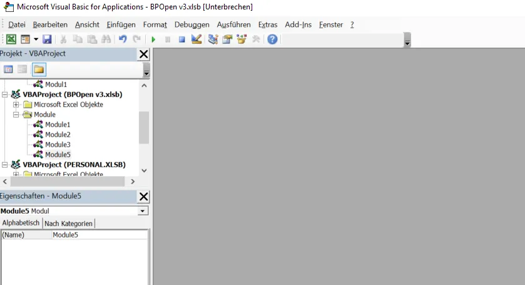Open Project panel toolbar overflow arrow

pos(146,70)
